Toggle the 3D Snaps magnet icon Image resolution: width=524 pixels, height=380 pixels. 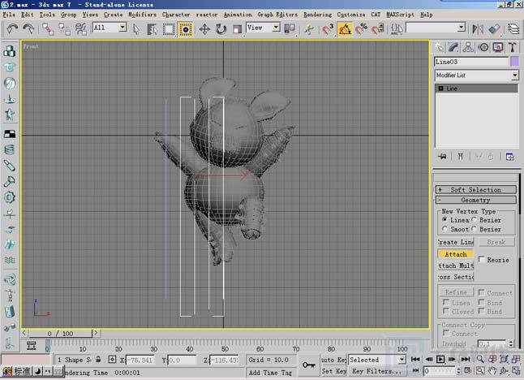pos(329,29)
